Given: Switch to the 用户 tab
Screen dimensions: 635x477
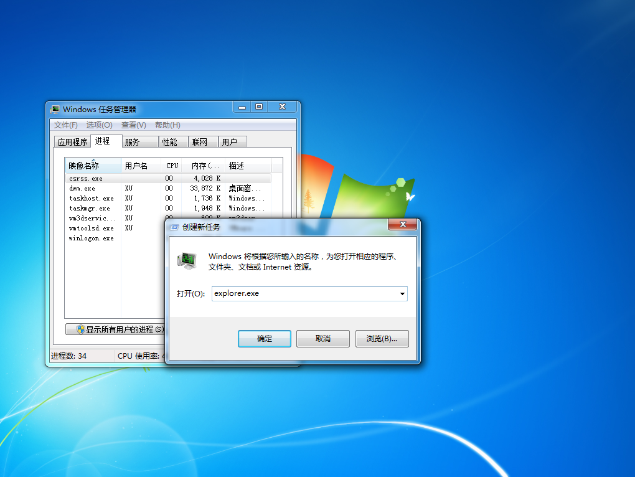Looking at the screenshot, I should tap(232, 142).
